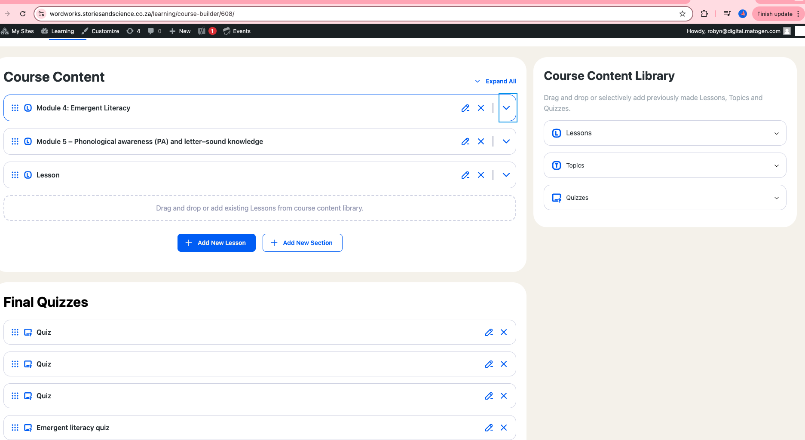
Task: Open the browser extensions puzzle icon
Action: click(704, 14)
